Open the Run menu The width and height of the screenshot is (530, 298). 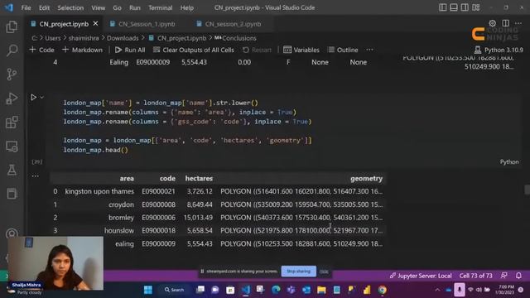coord(134,7)
